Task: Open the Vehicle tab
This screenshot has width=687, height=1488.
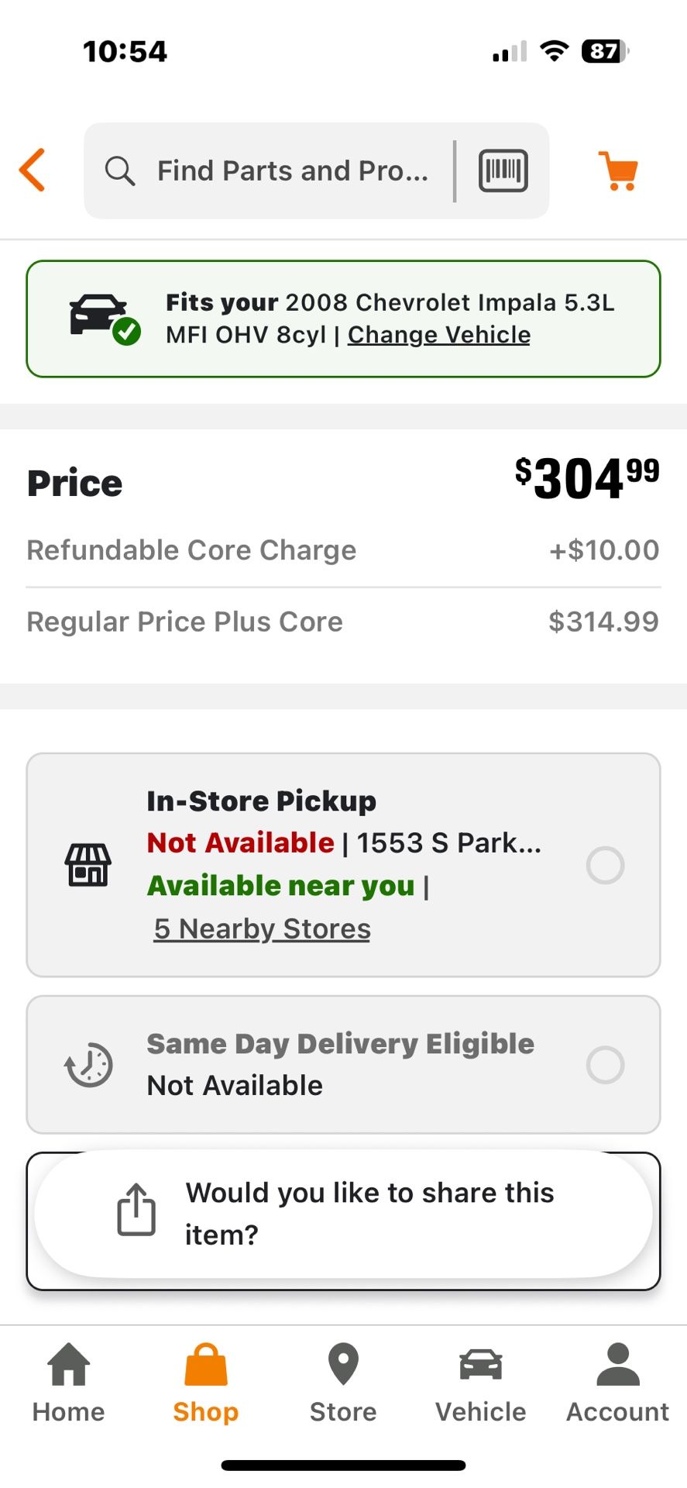Action: pyautogui.click(x=480, y=1384)
